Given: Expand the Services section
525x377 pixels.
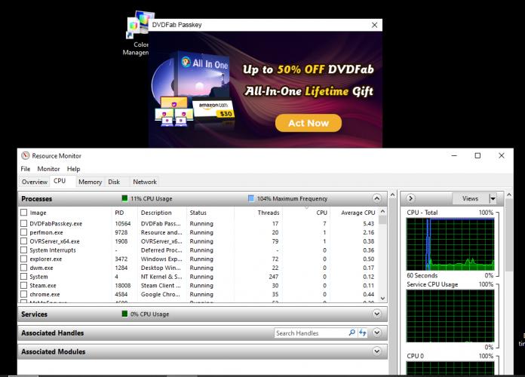Looking at the screenshot, I should [376, 314].
